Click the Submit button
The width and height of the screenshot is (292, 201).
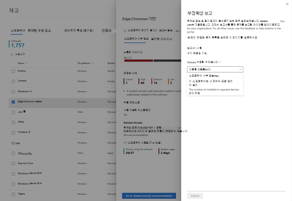(x=195, y=196)
